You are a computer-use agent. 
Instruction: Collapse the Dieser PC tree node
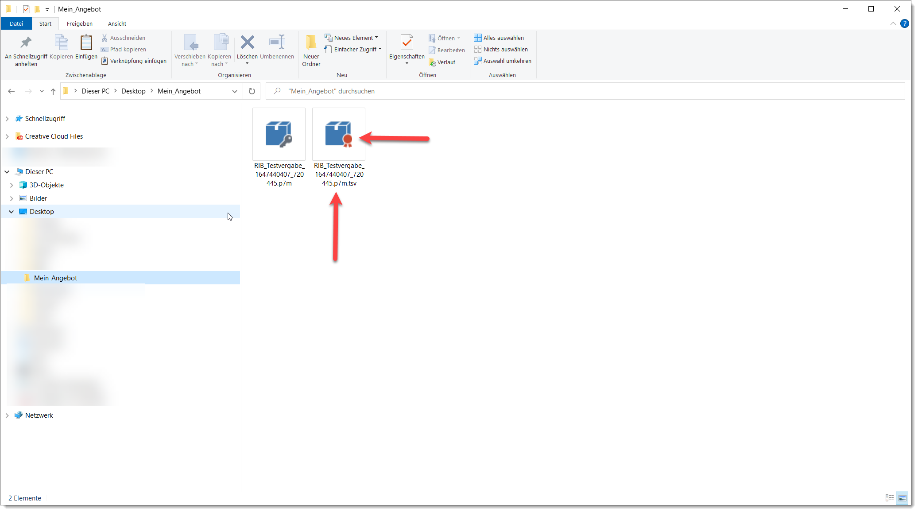(x=7, y=172)
